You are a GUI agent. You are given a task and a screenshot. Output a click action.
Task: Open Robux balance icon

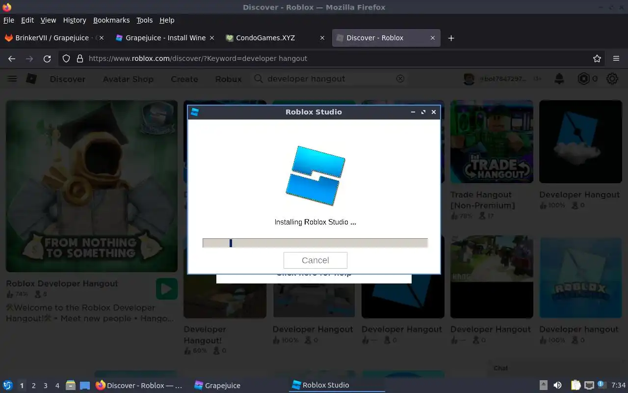[583, 79]
